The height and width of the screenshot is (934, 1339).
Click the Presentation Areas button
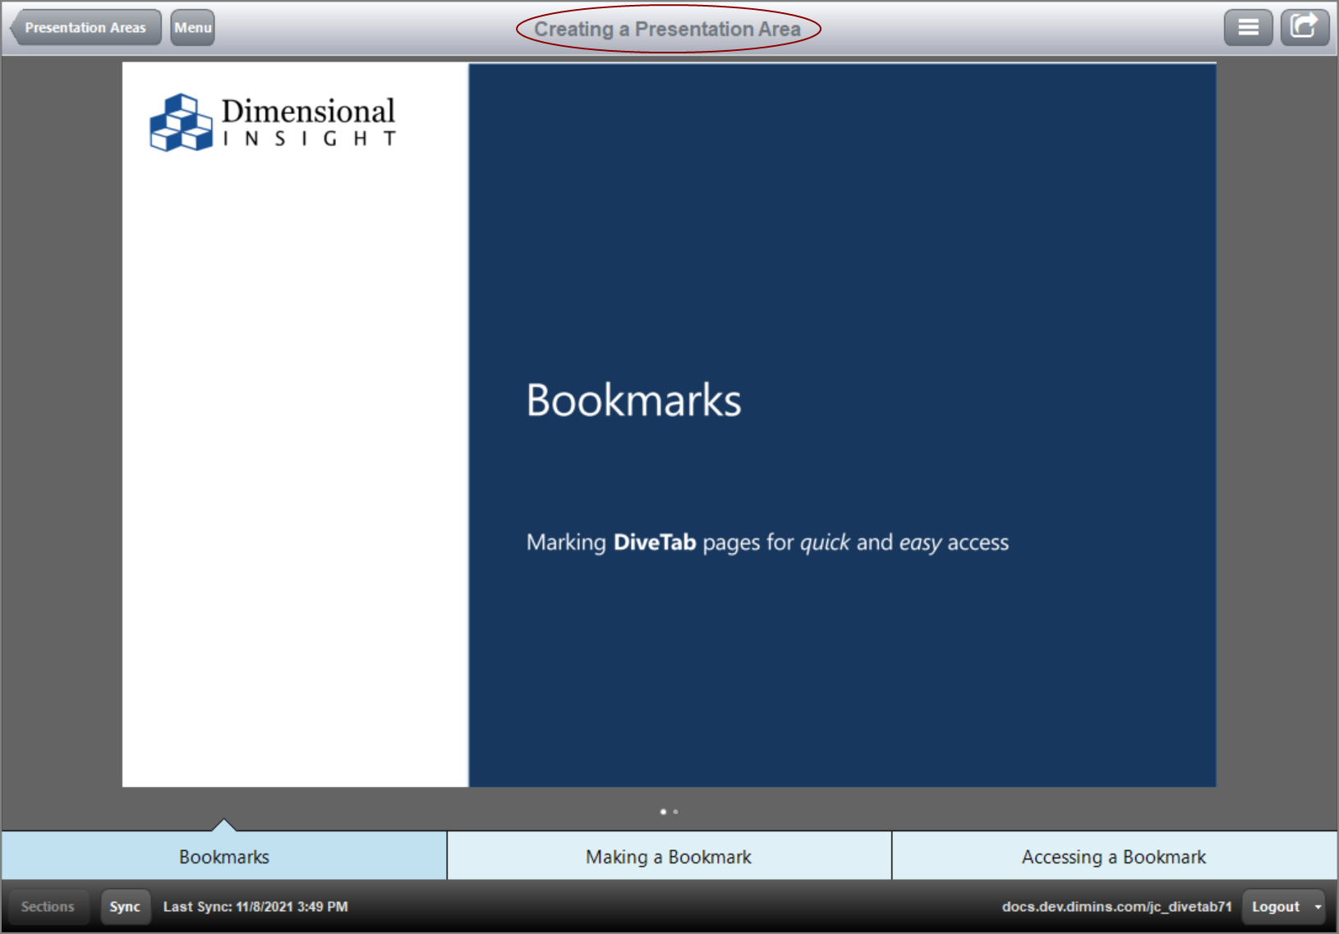coord(85,26)
